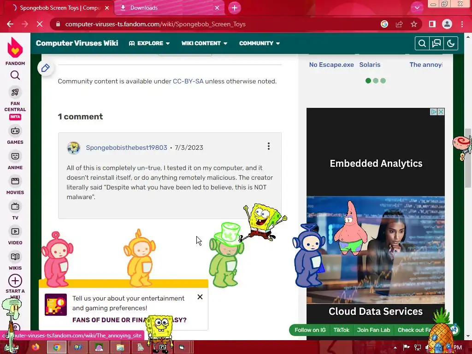Image resolution: width=472 pixels, height=354 pixels.
Task: Open the No Escape.exe article
Action: point(331,65)
